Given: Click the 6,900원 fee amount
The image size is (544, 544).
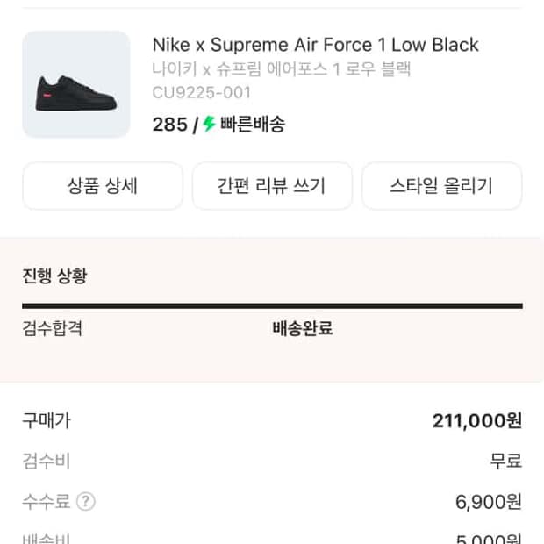Looking at the screenshot, I should tap(488, 502).
